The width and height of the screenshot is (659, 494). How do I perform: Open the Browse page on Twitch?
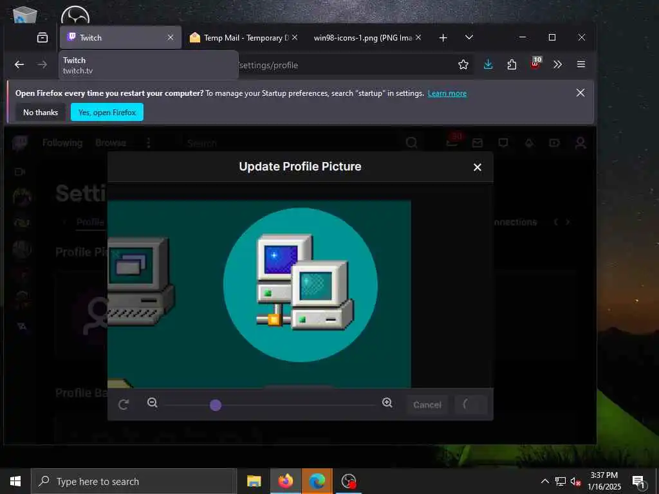point(111,143)
